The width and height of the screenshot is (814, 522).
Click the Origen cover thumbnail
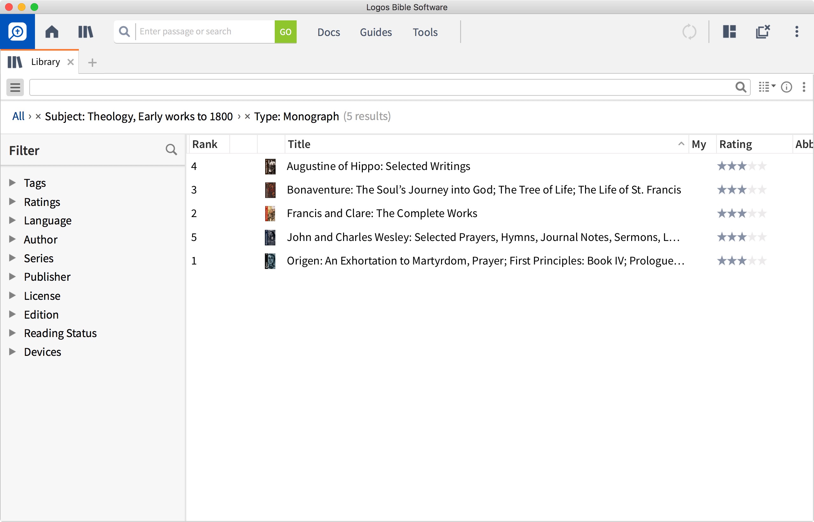270,261
